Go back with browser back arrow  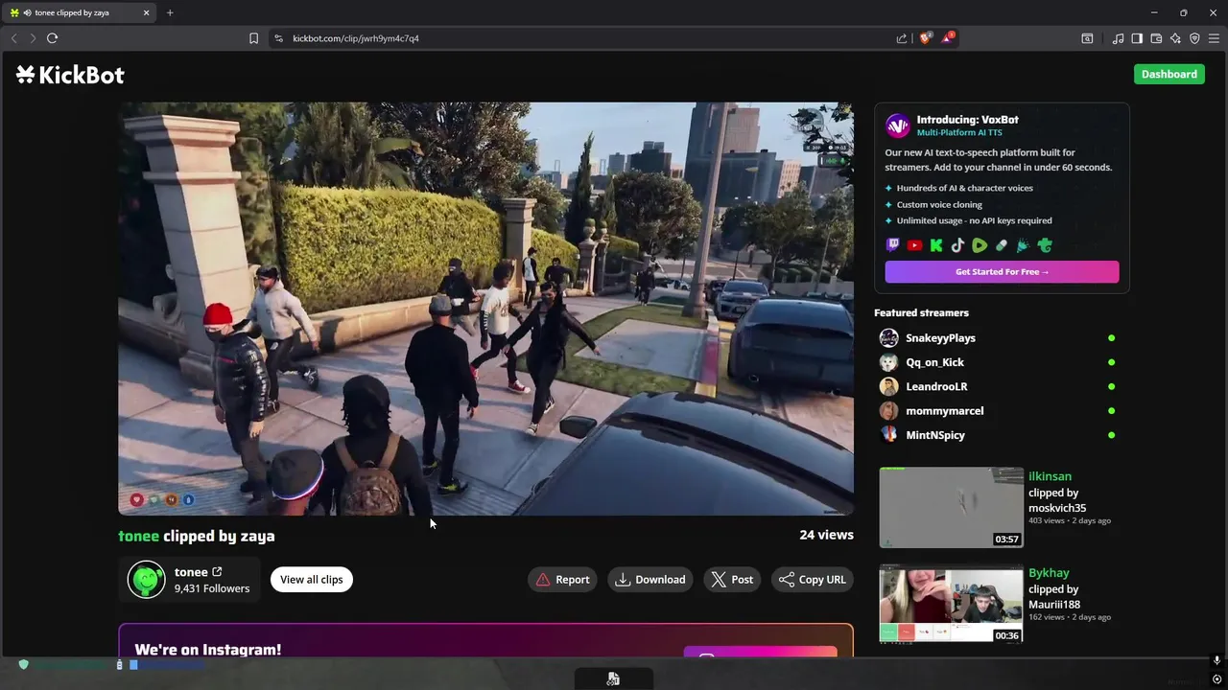pos(13,38)
